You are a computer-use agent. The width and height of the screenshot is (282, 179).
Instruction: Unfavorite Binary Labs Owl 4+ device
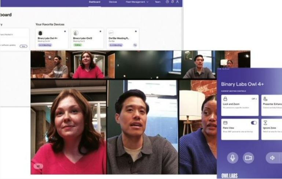(x=65, y=31)
